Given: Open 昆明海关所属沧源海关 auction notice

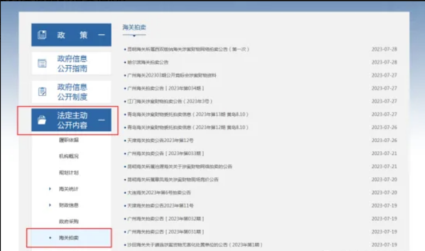Looking at the screenshot, I should pos(180,166).
